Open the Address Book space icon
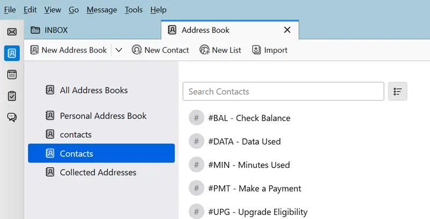 pos(12,53)
